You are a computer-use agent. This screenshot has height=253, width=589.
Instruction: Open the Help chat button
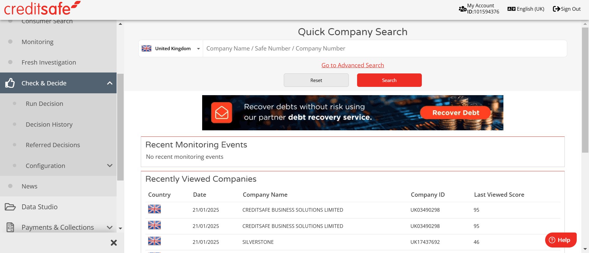561,240
